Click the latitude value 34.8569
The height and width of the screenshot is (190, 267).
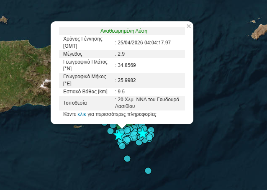[x=126, y=65]
